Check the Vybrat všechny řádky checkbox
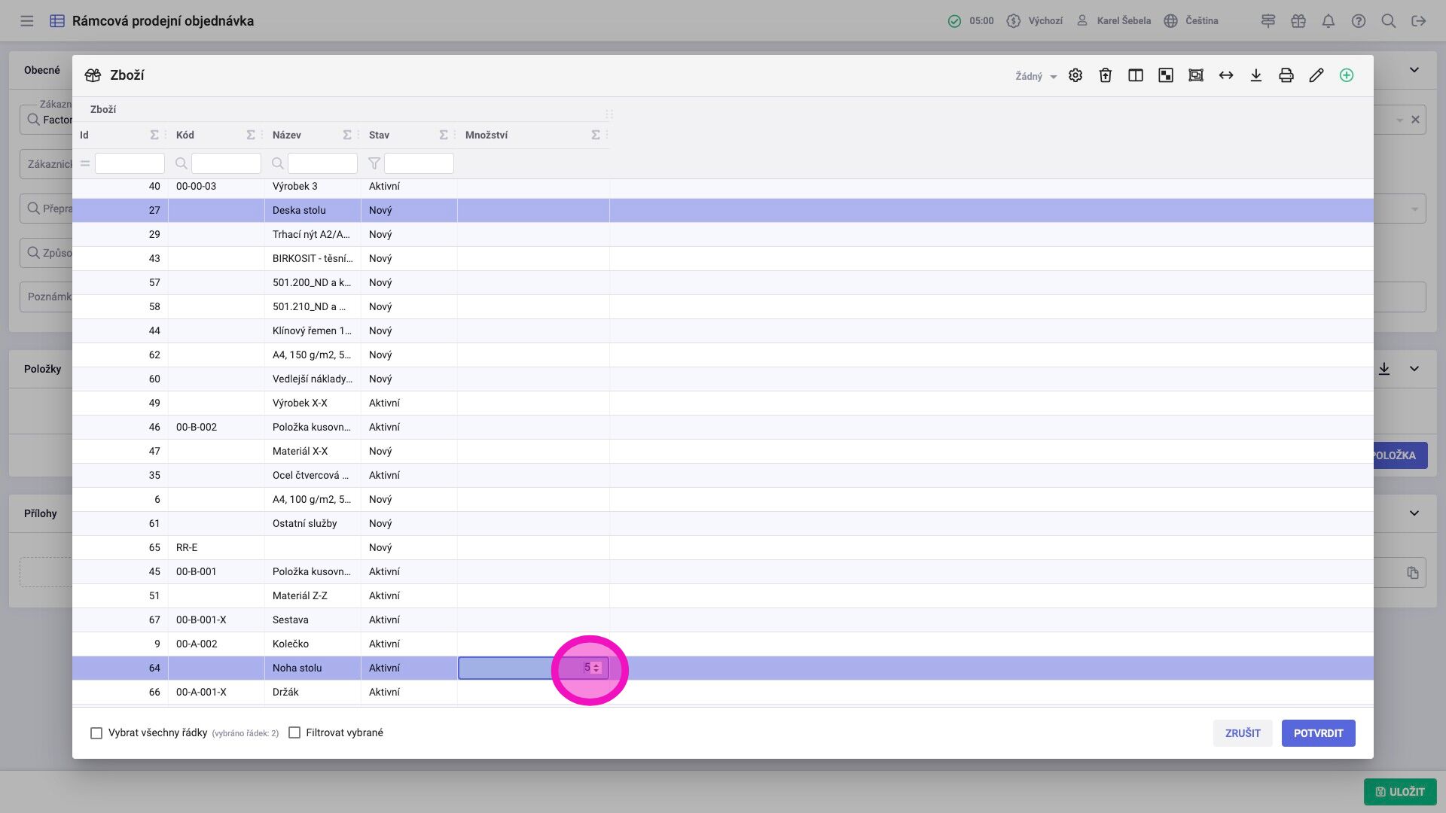Image resolution: width=1446 pixels, height=813 pixels. click(x=96, y=733)
